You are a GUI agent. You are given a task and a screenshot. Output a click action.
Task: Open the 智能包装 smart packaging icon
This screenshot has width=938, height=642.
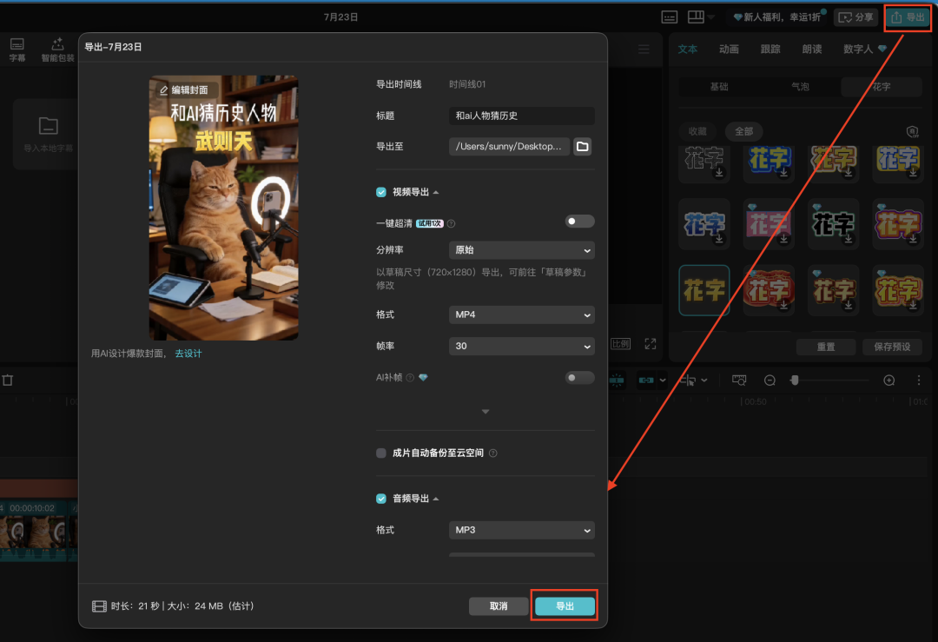[x=57, y=49]
